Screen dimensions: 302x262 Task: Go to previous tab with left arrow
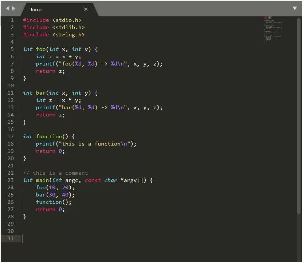(x=7, y=8)
